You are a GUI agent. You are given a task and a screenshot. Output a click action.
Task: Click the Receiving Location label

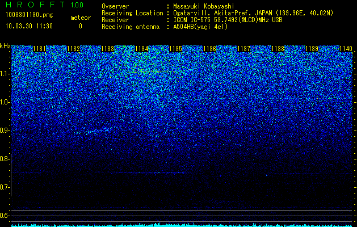pos(132,13)
